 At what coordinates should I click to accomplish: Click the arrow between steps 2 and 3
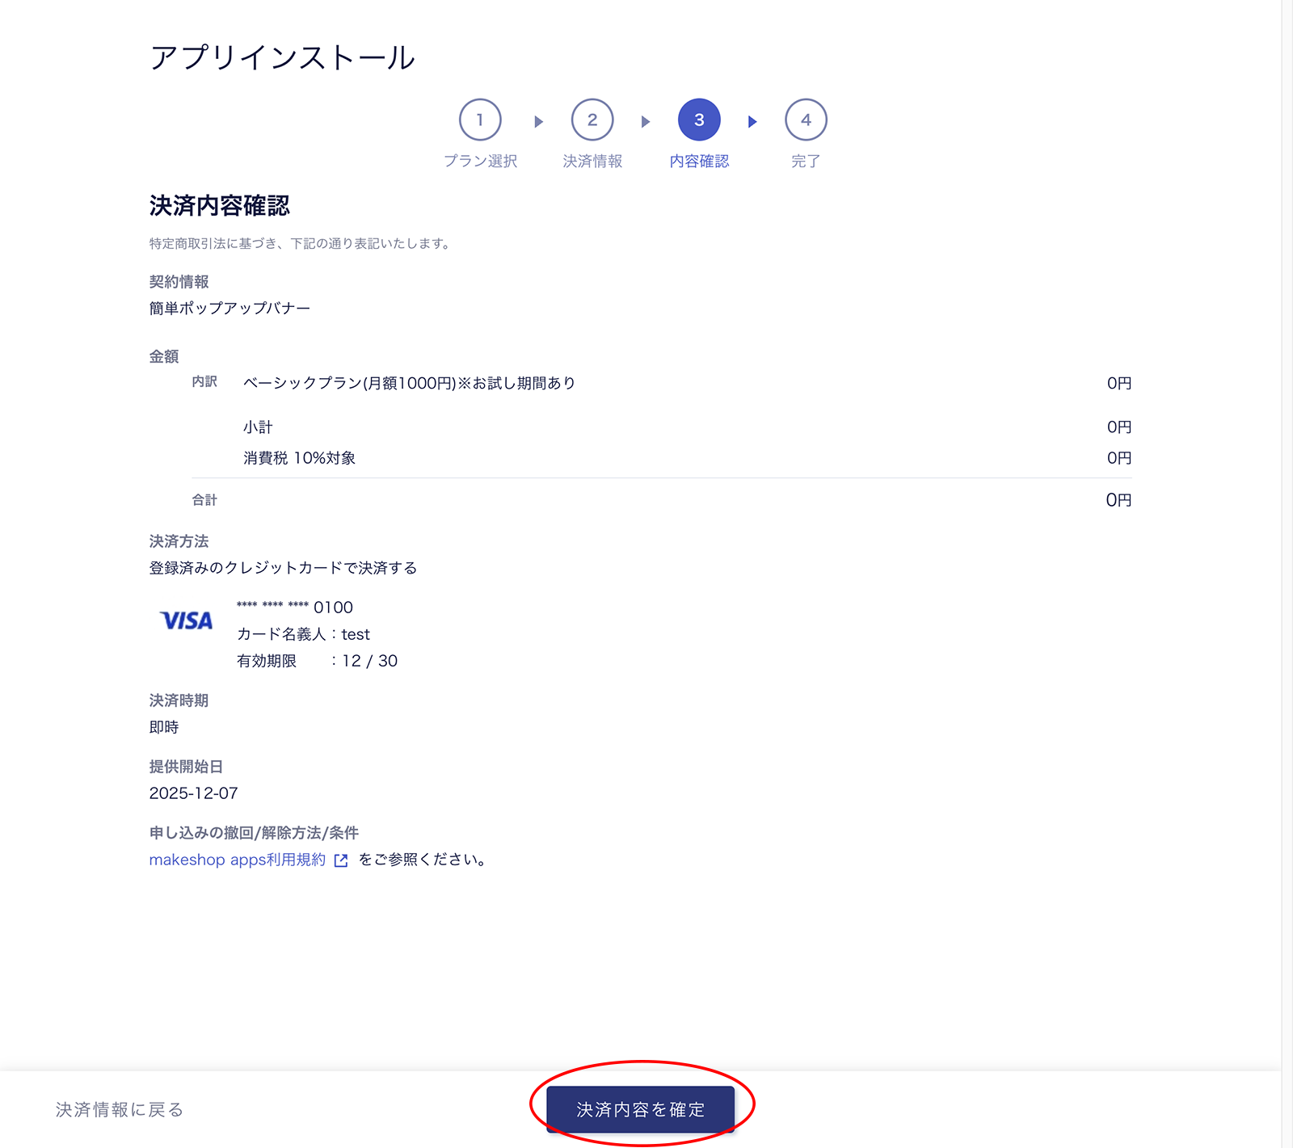click(x=645, y=122)
